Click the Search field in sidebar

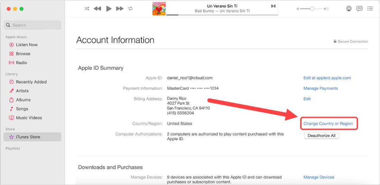pyautogui.click(x=32, y=25)
